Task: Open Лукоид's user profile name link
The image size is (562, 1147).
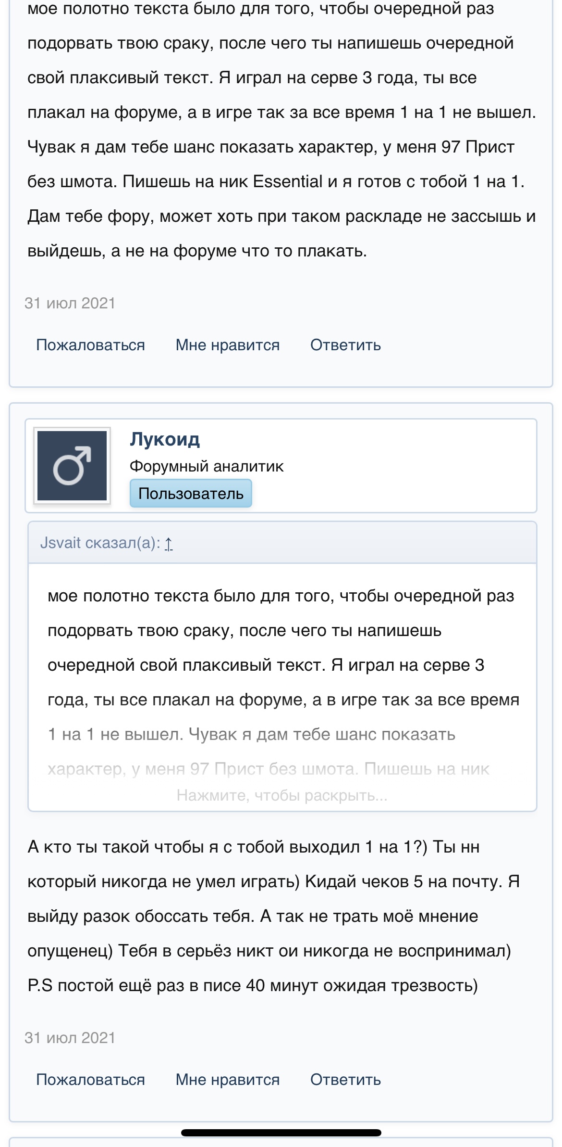Action: [165, 439]
